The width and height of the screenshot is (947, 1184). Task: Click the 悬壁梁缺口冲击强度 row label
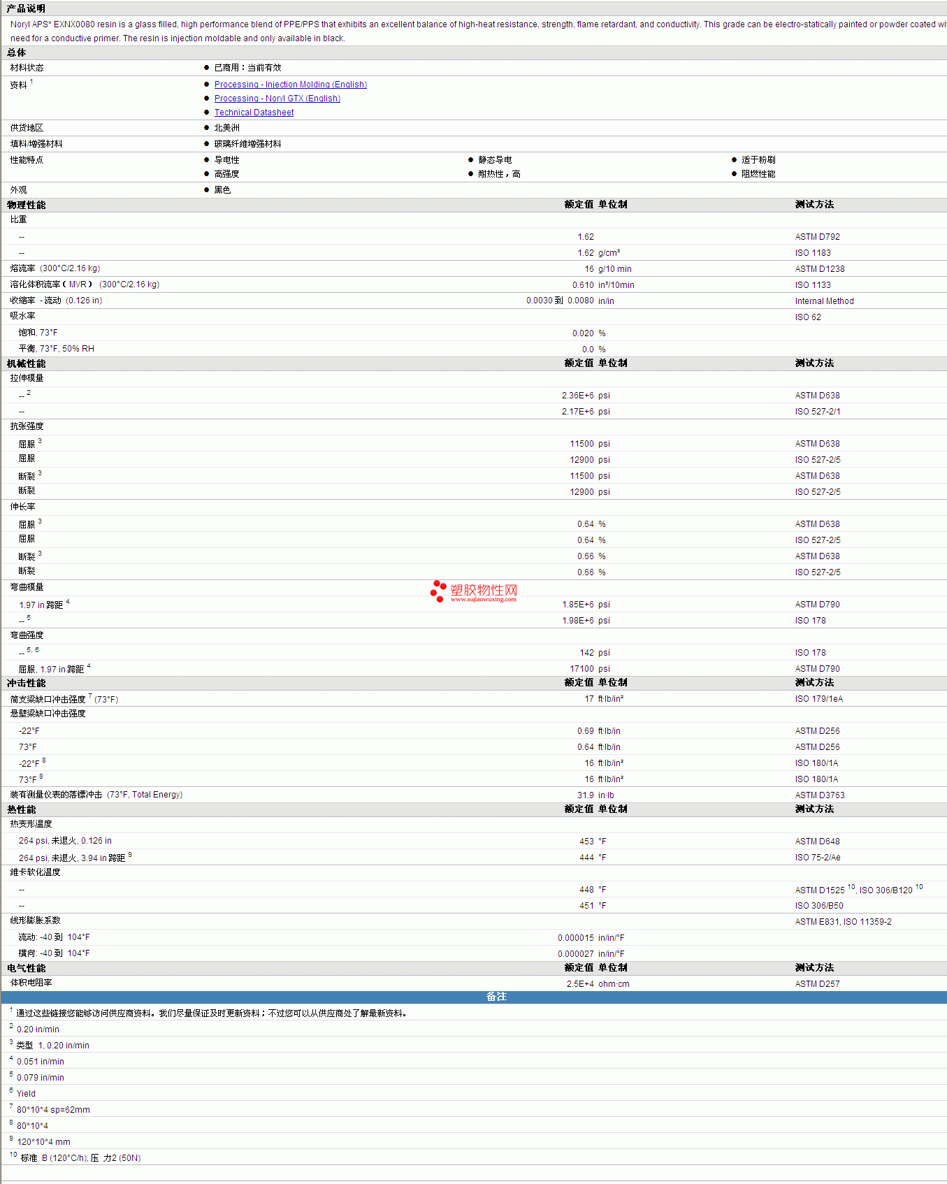coord(48,714)
